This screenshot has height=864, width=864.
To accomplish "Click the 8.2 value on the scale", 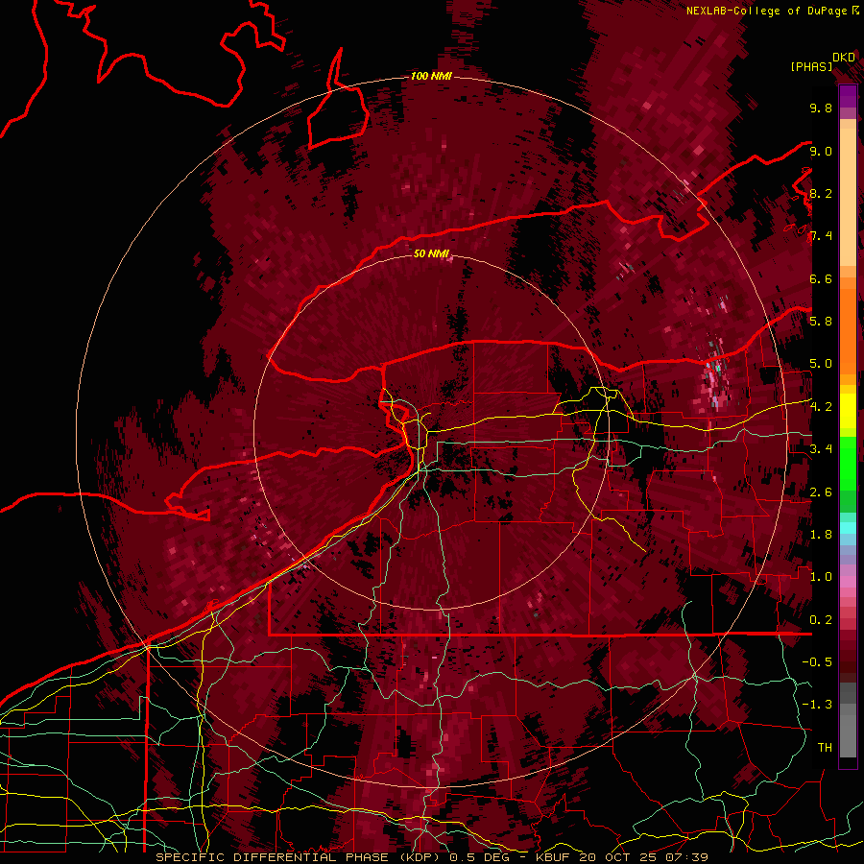I will [821, 193].
